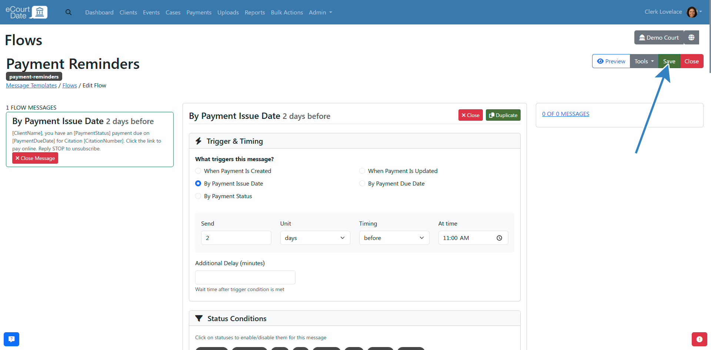Duplicate this flow message
The image size is (711, 350).
tap(503, 115)
